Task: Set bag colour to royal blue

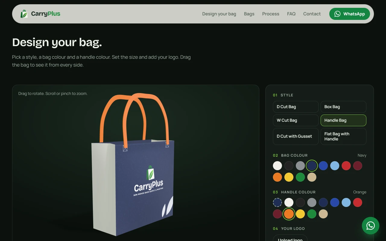Action: (x=323, y=166)
